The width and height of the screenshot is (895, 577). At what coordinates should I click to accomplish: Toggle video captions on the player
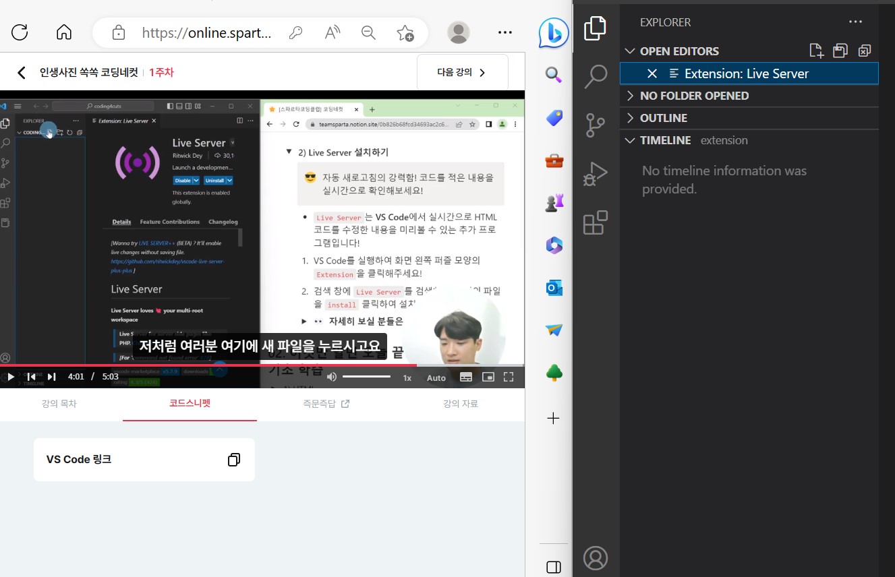pos(466,377)
